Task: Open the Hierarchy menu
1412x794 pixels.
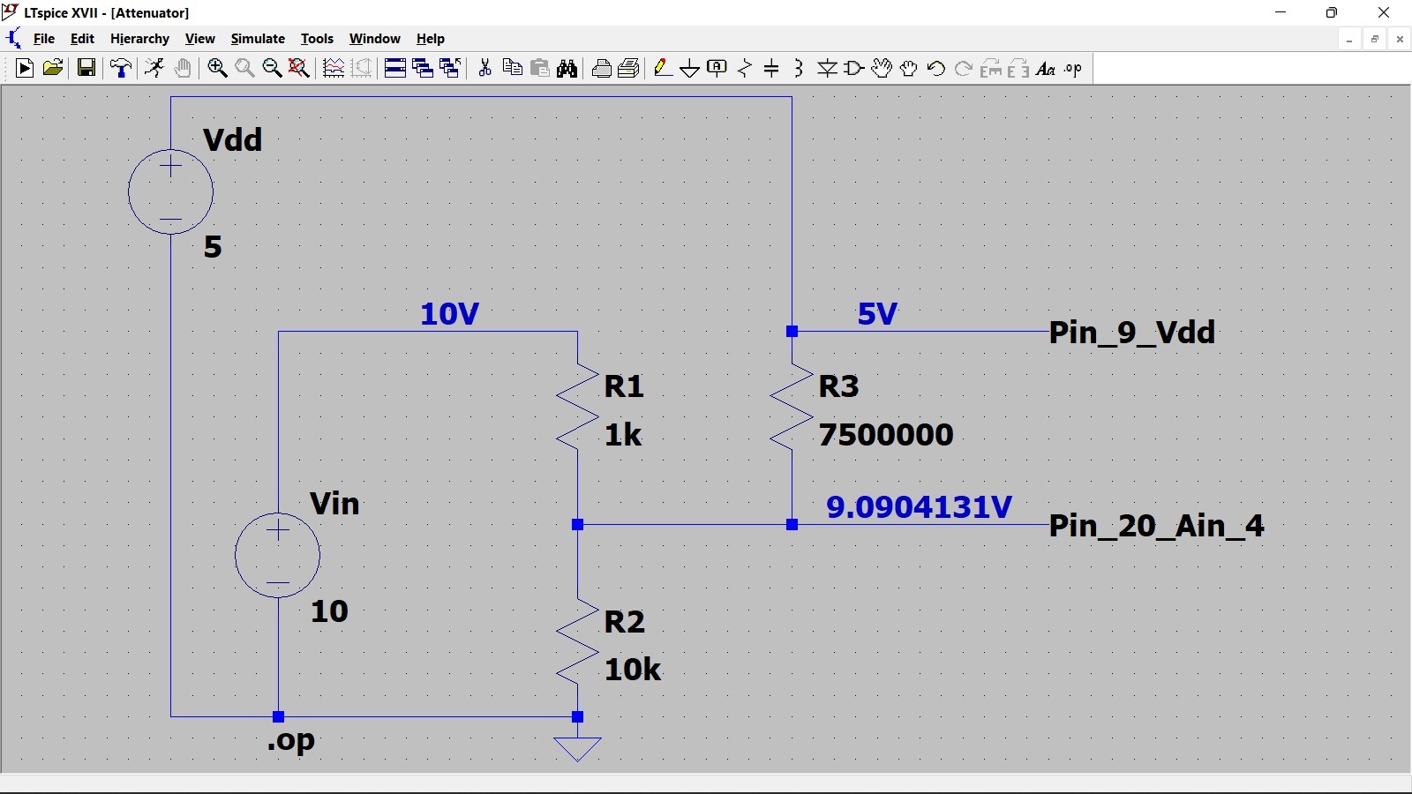Action: coord(139,39)
